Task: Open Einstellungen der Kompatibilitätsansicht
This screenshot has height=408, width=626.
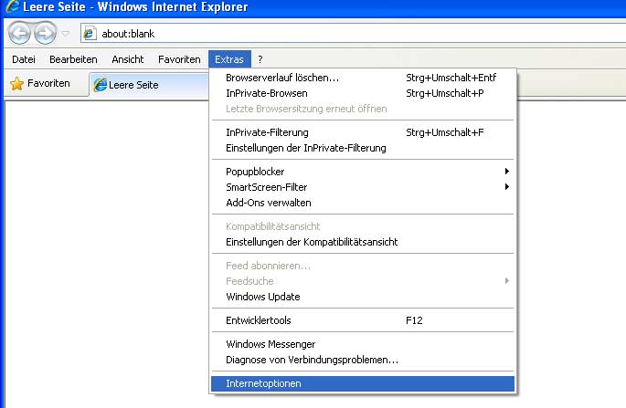Action: (363, 242)
